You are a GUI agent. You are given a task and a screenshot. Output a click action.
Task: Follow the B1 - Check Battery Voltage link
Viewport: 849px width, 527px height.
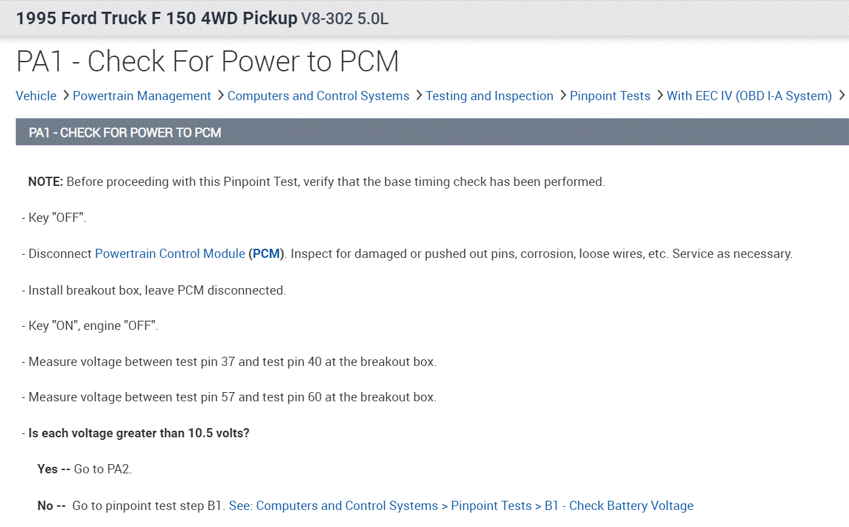(x=461, y=506)
